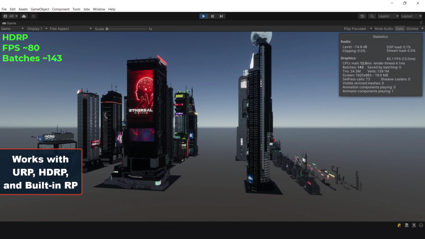Open the Layers selector

click(x=387, y=16)
